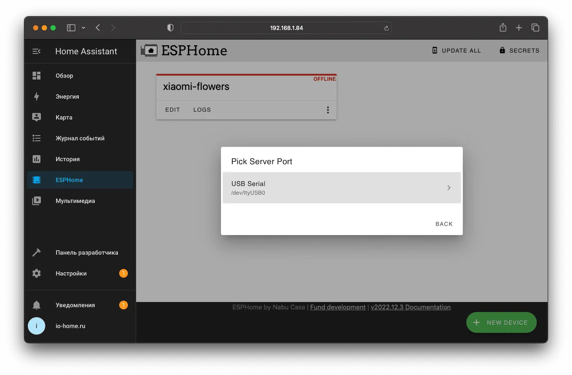
Task: Collapse the Home Assistant sidebar menu icon
Action: (x=37, y=51)
